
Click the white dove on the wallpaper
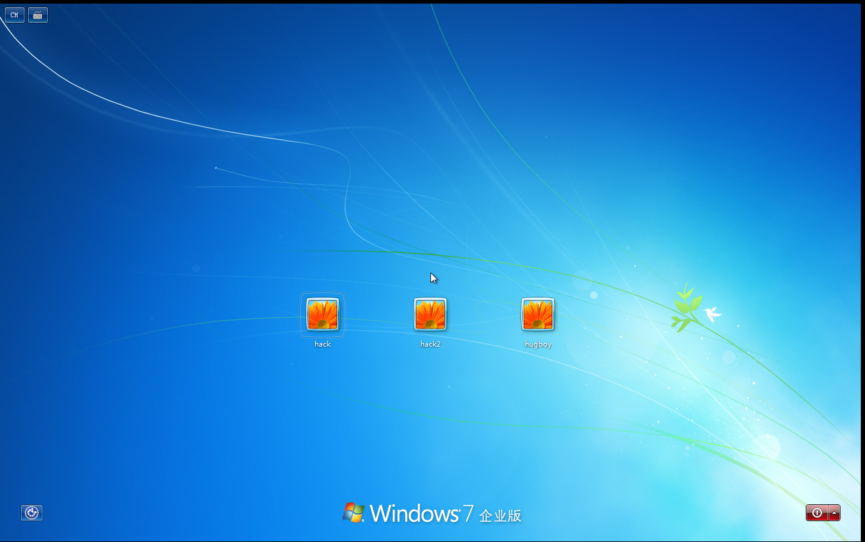coord(712,314)
